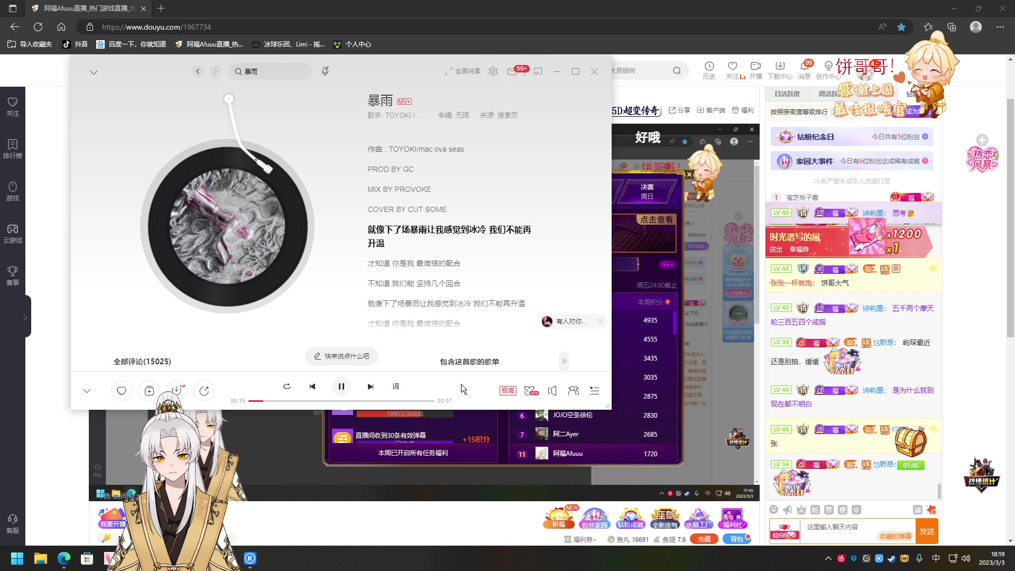Open Douyu 消息 notifications
Viewport: 1015px width, 571px height.
coord(804,70)
